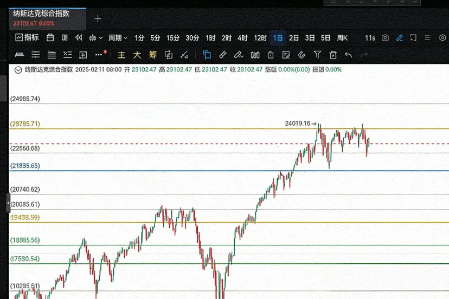Click the (20085.61) level label
The width and height of the screenshot is (449, 299).
click(x=25, y=204)
